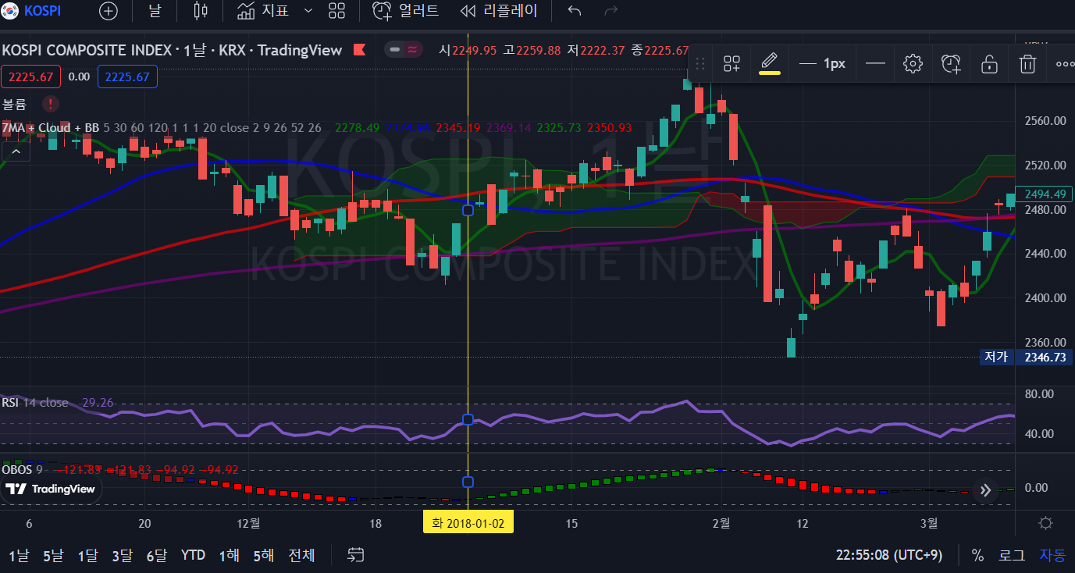This screenshot has height=573, width=1075.
Task: Open drawing settings gear in floating toolbar
Action: 913,64
